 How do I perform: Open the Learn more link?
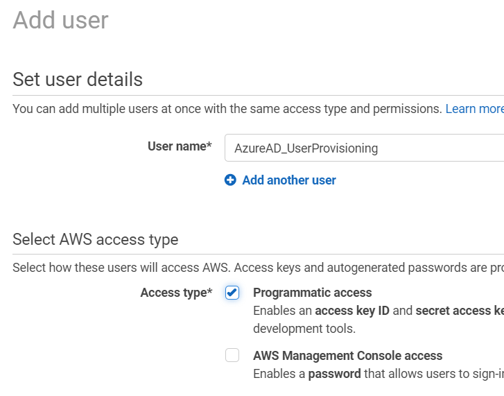tap(474, 109)
